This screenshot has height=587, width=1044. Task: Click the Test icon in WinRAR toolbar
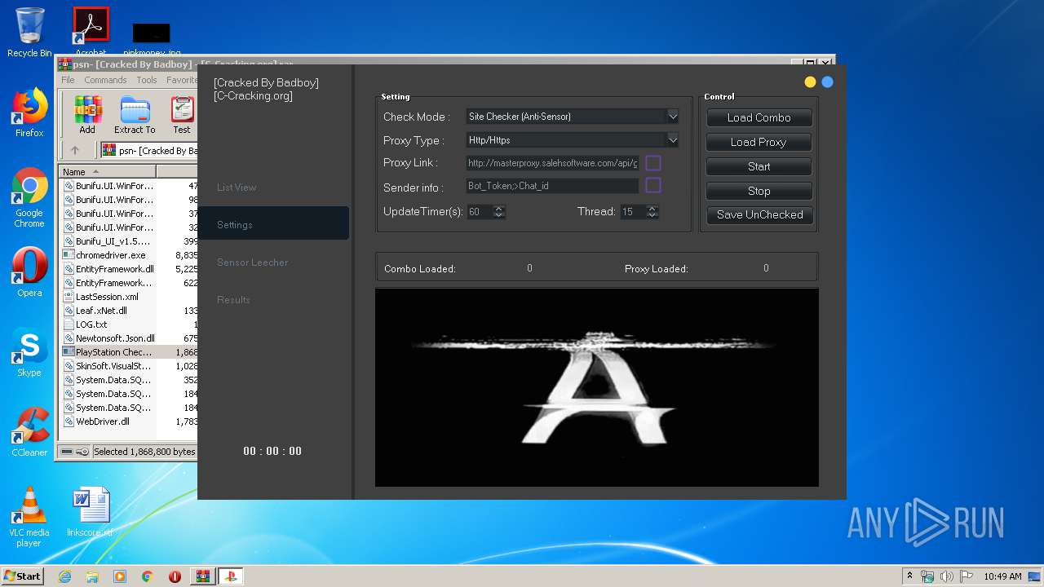182,114
